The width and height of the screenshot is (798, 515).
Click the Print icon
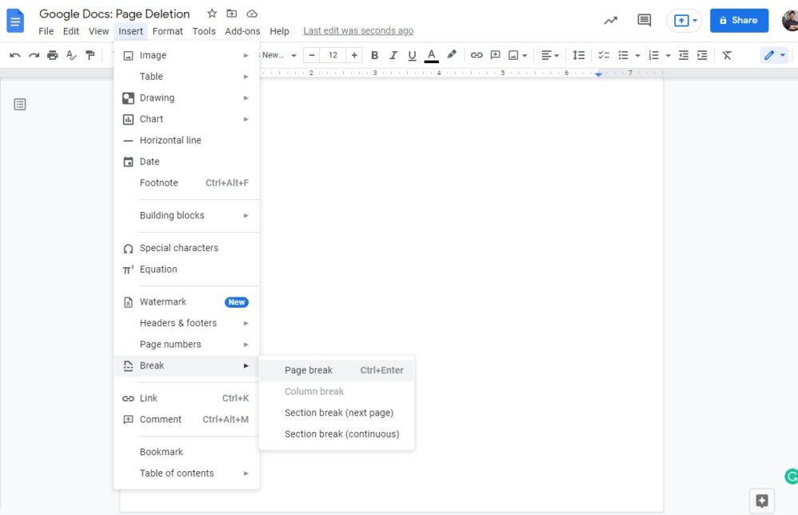53,55
